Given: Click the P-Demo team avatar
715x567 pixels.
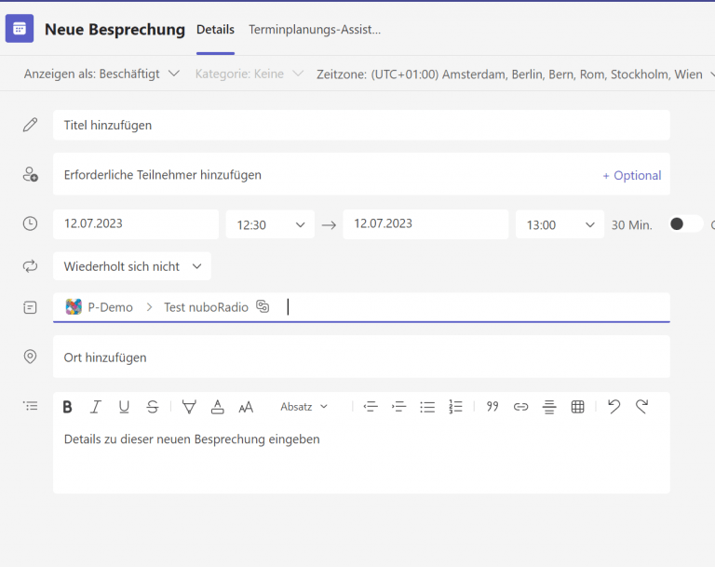Looking at the screenshot, I should point(74,306).
